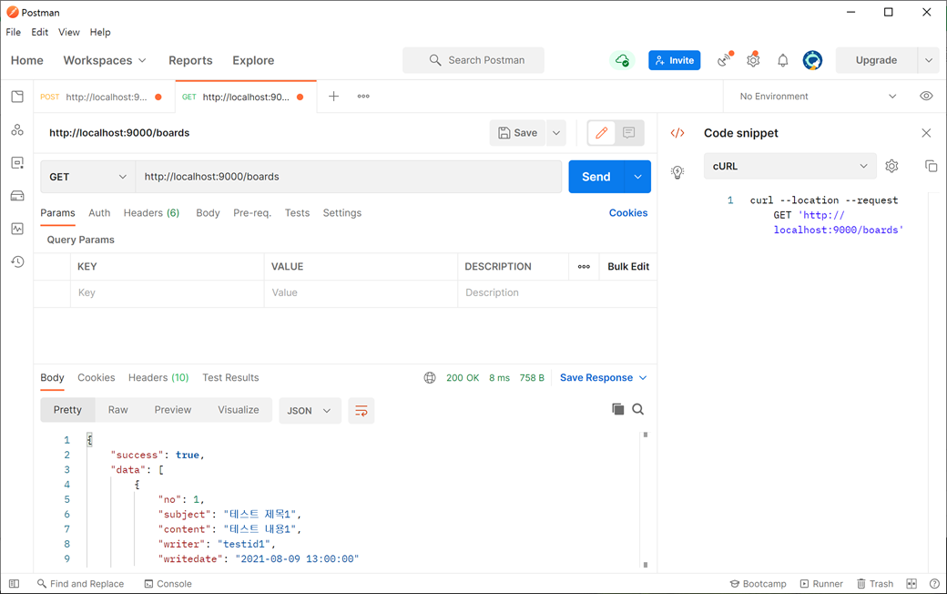Viewport: 947px width, 594px height.
Task: Open the Collections sidebar icon
Action: point(17,97)
